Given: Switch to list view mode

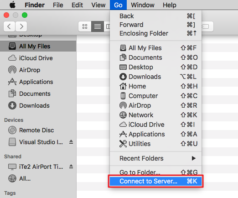Looking at the screenshot, I should [98, 26].
